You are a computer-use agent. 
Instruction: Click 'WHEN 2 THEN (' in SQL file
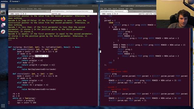coord(120,47)
